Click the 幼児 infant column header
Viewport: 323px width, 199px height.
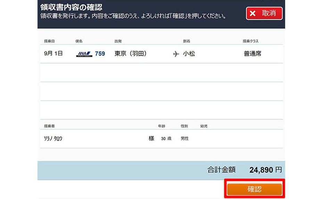pos(204,126)
